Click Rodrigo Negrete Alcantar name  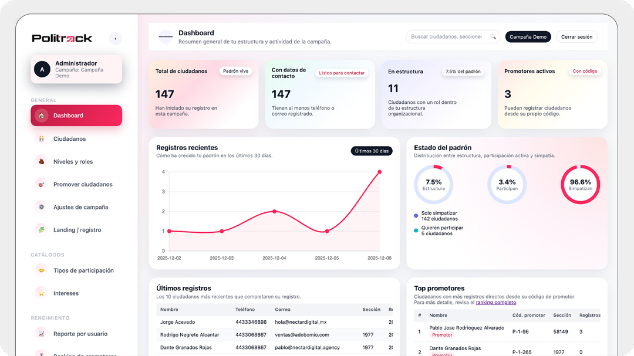click(190, 335)
